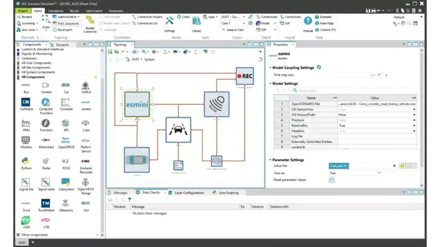
Task: Click the Lidar component icon
Action: (85, 123)
